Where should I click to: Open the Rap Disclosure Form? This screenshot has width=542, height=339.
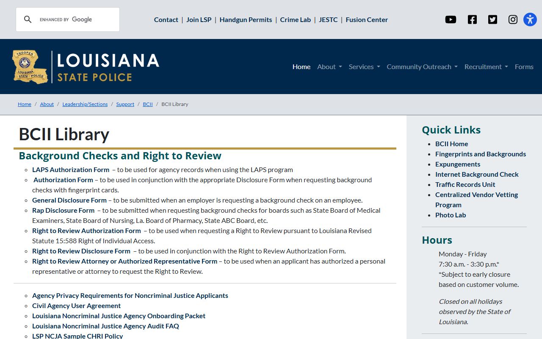[63, 210]
